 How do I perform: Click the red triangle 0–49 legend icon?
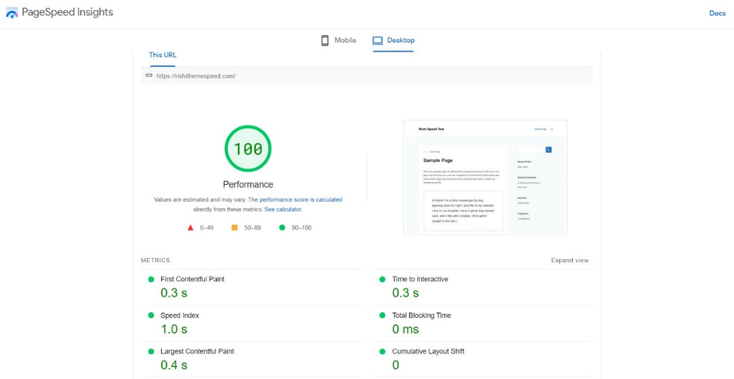191,228
